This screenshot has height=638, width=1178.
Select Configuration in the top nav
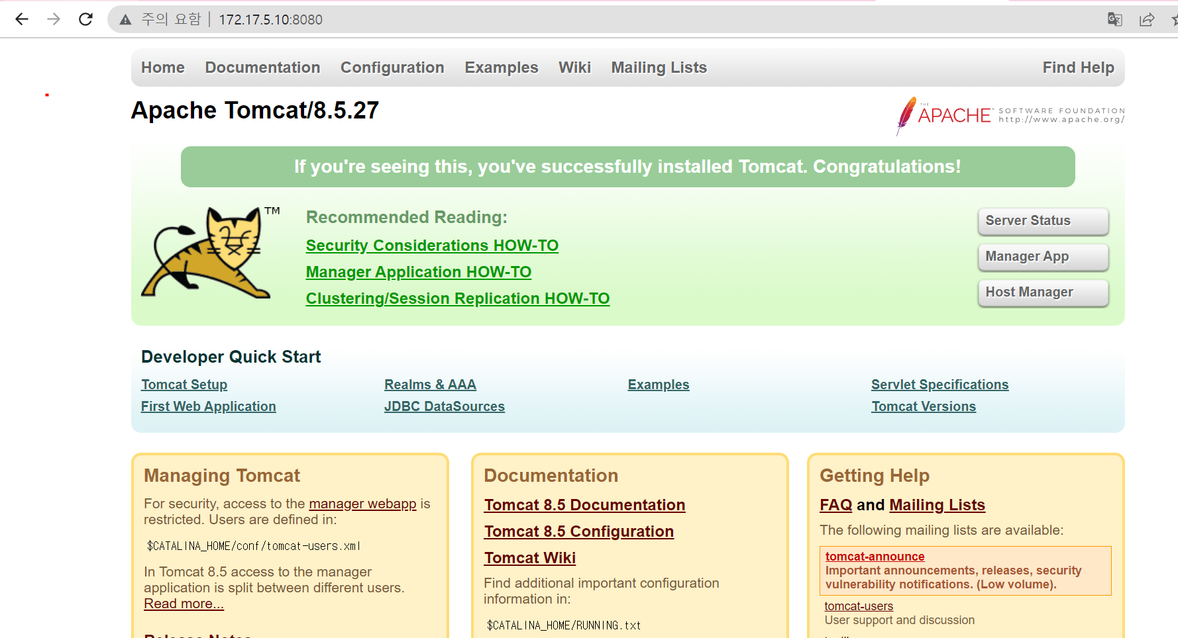pos(392,68)
